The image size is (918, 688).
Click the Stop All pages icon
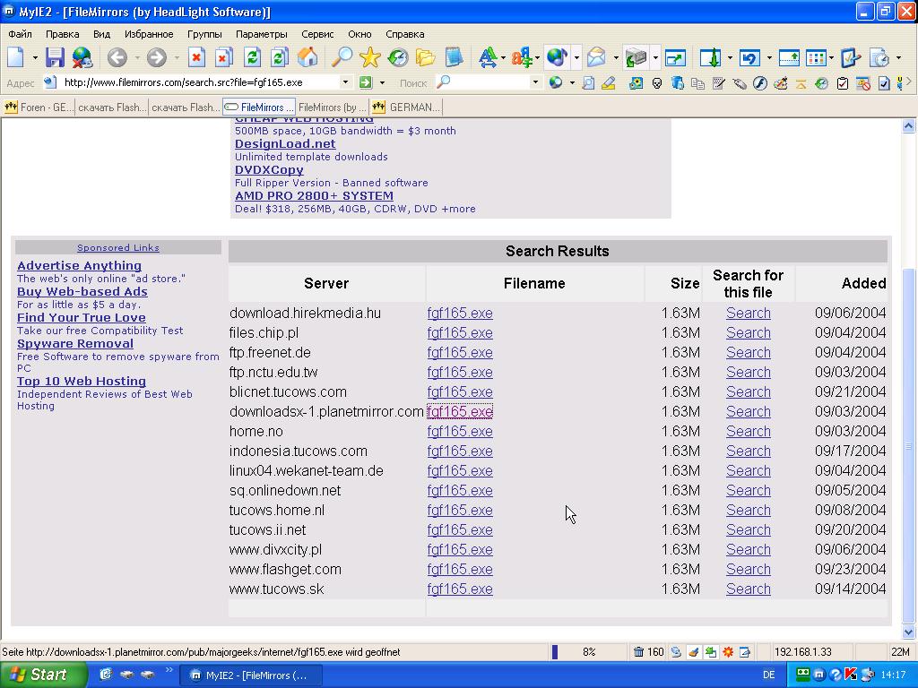pos(223,57)
